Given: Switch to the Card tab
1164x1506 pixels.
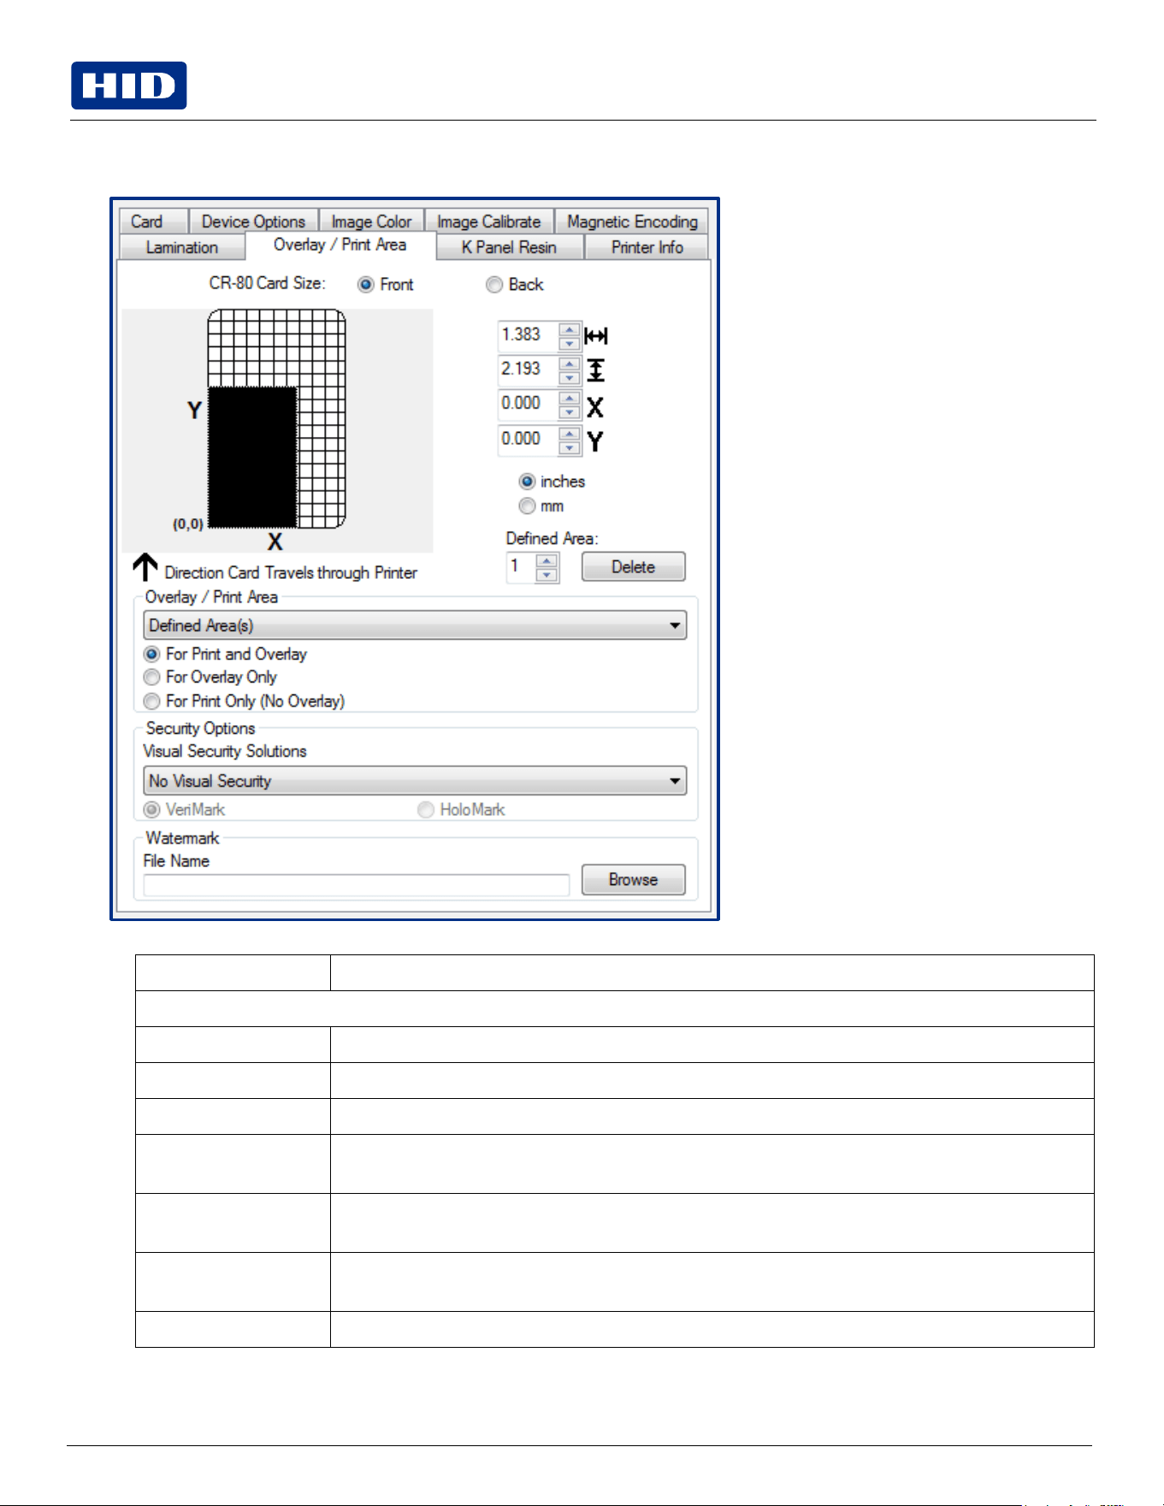Looking at the screenshot, I should click(x=153, y=221).
